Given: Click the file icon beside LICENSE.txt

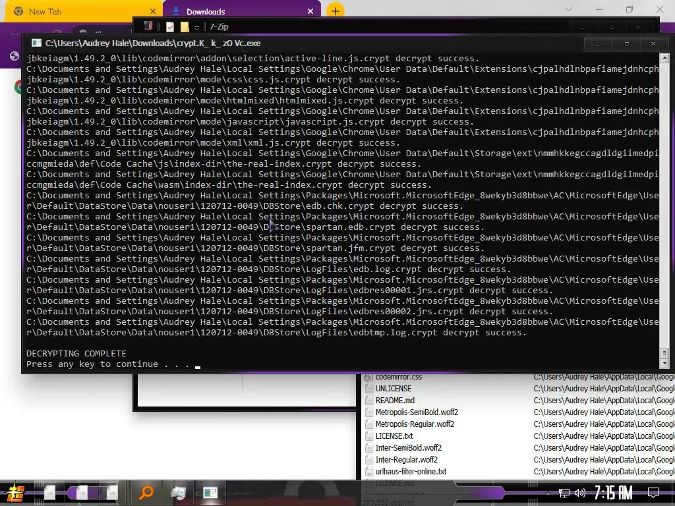Looking at the screenshot, I should tap(368, 436).
